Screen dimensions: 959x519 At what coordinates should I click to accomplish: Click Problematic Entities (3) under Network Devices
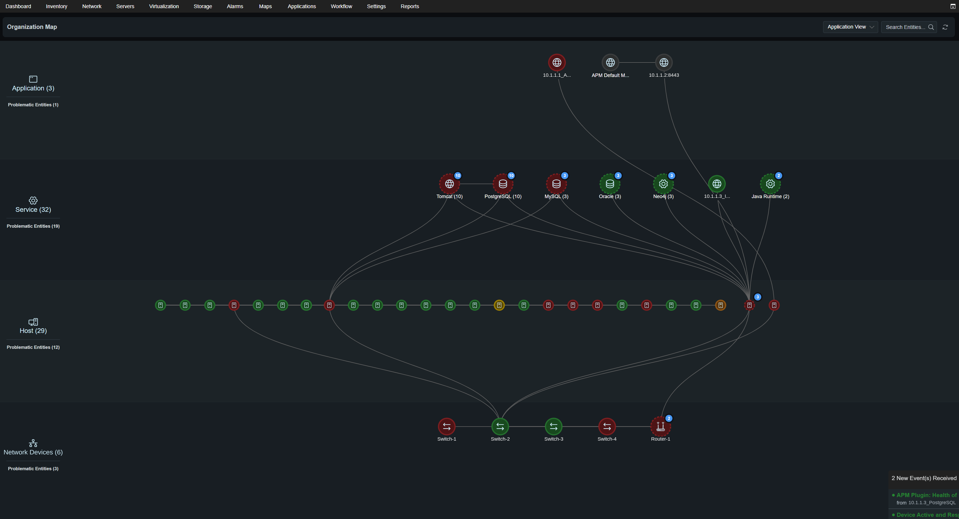(33, 468)
